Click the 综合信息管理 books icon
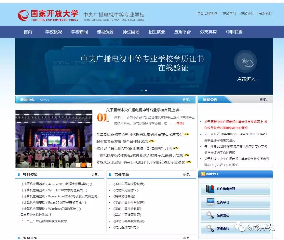The width and height of the screenshot is (284, 240). pyautogui.click(x=210, y=189)
